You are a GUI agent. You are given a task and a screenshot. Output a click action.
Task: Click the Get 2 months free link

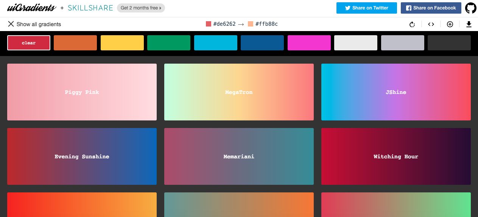[x=141, y=8]
